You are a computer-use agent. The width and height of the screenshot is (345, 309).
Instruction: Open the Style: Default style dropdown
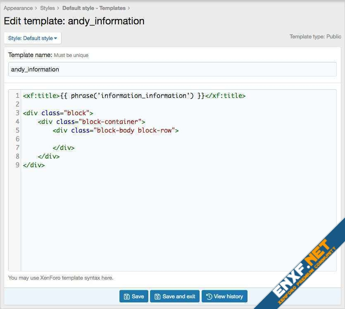[x=32, y=38]
